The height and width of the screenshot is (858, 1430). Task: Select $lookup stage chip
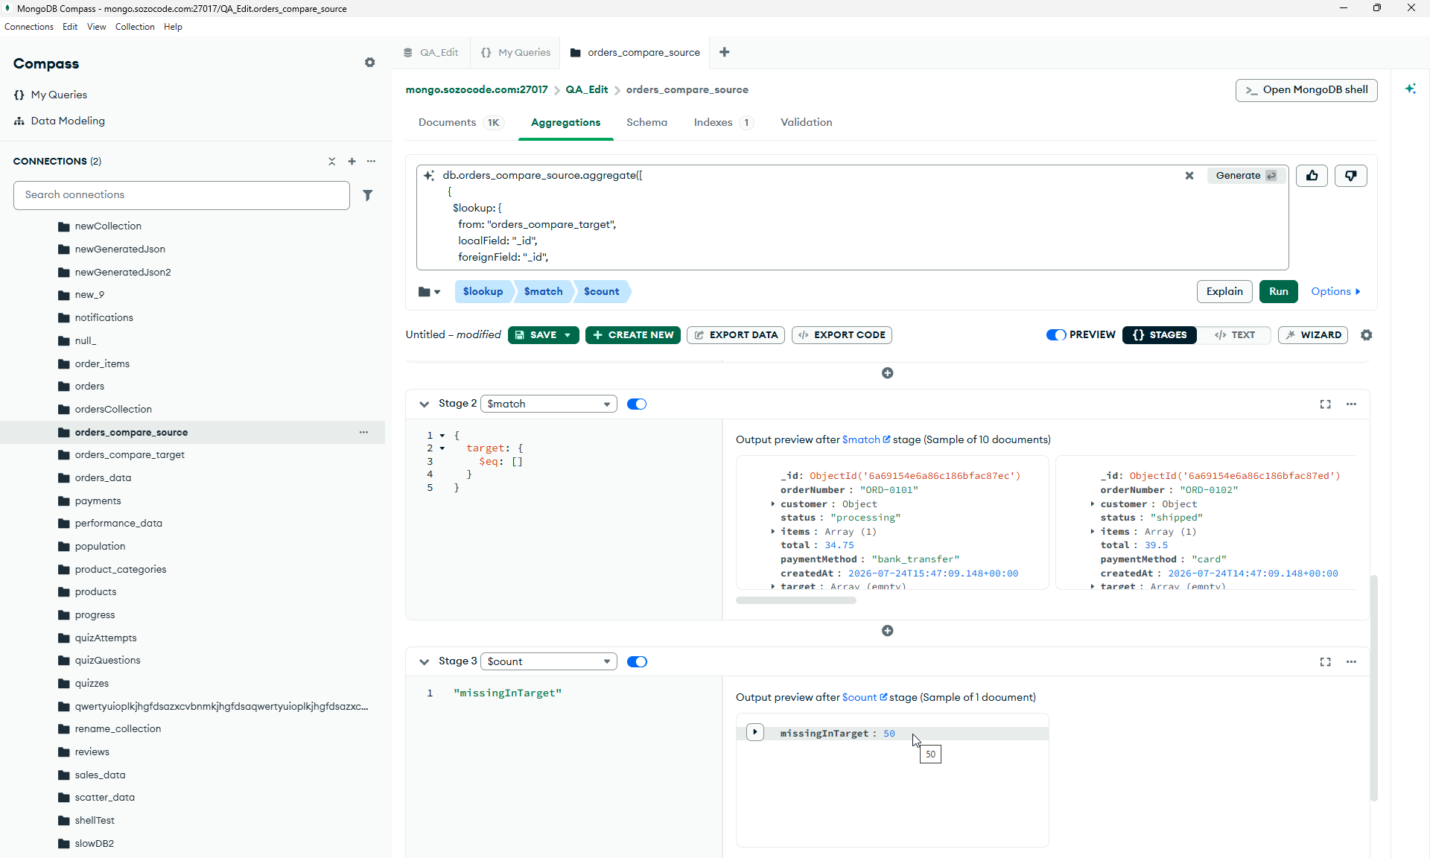[483, 292]
